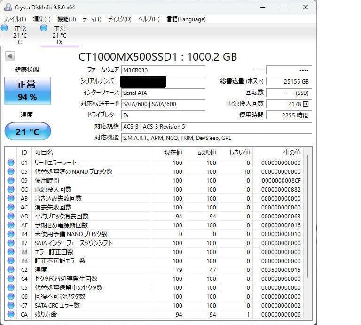Click status orb of row C2 温度

(x=11, y=270)
